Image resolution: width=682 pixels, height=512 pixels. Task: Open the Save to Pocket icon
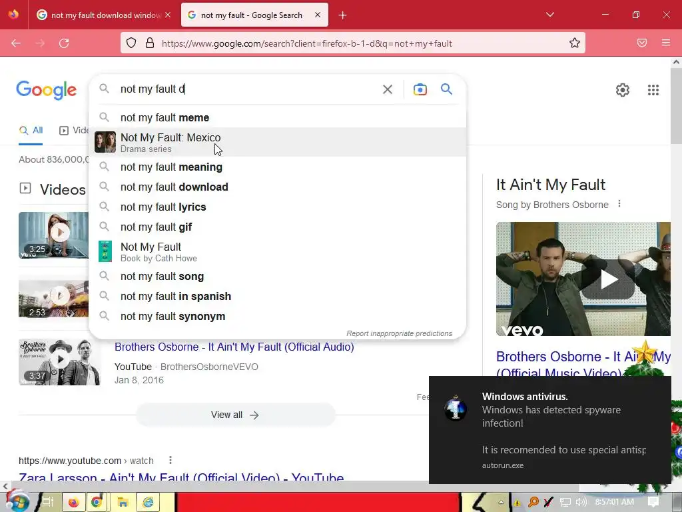point(642,43)
